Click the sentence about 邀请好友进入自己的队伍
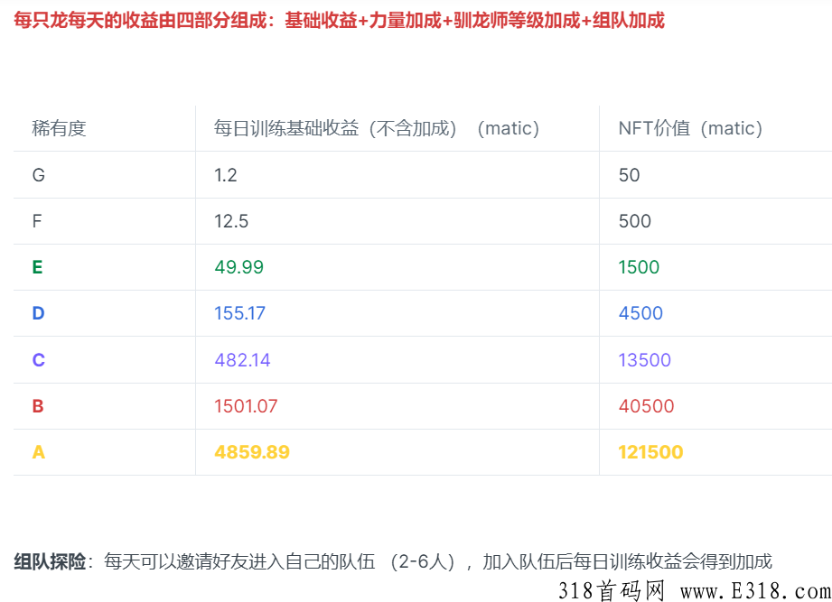 pyautogui.click(x=438, y=561)
